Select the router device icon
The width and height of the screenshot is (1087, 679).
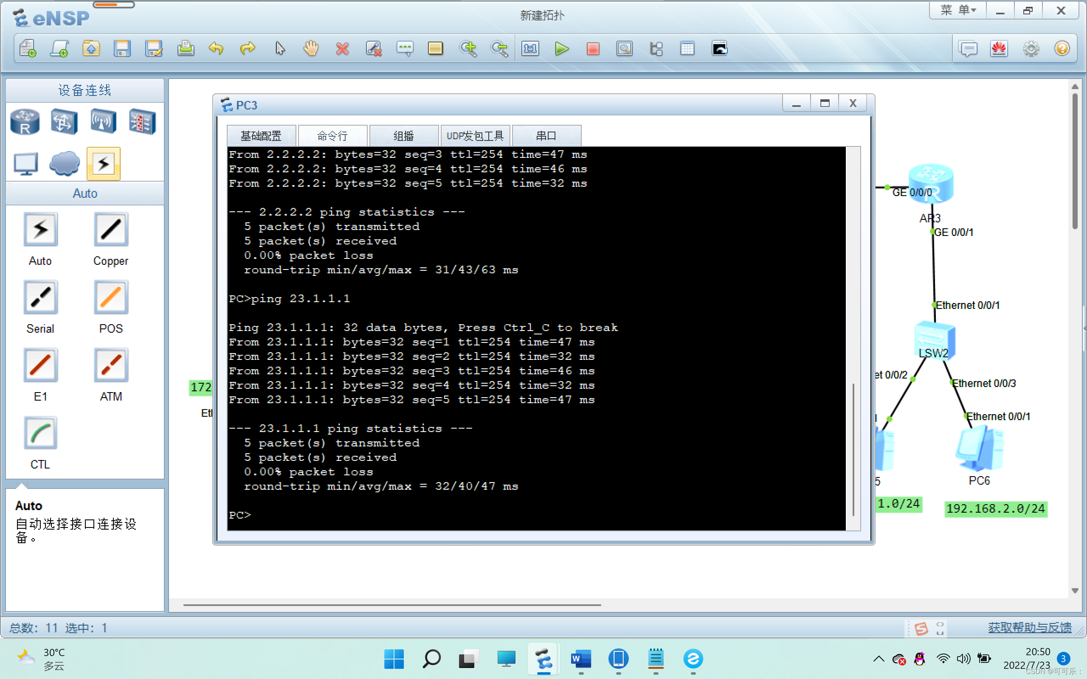point(25,121)
